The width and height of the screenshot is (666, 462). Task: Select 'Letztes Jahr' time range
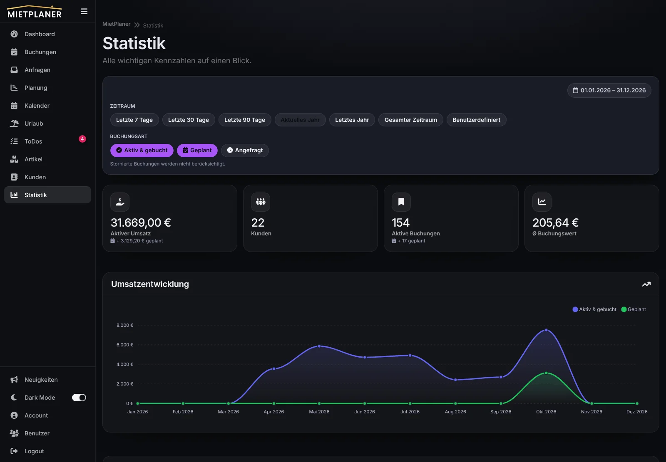352,120
